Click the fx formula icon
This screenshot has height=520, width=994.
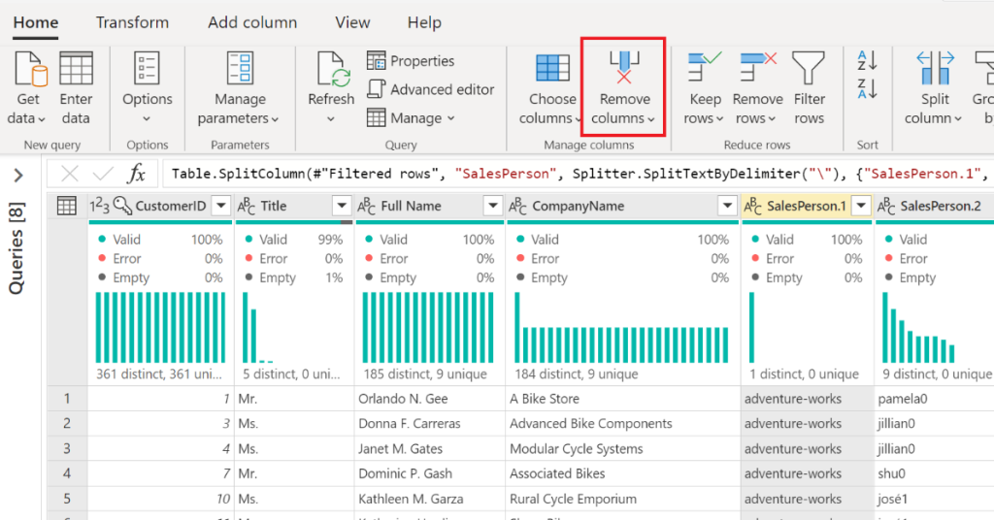point(136,173)
